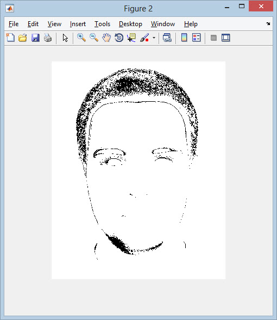Open a file using the folder icon

click(23, 38)
